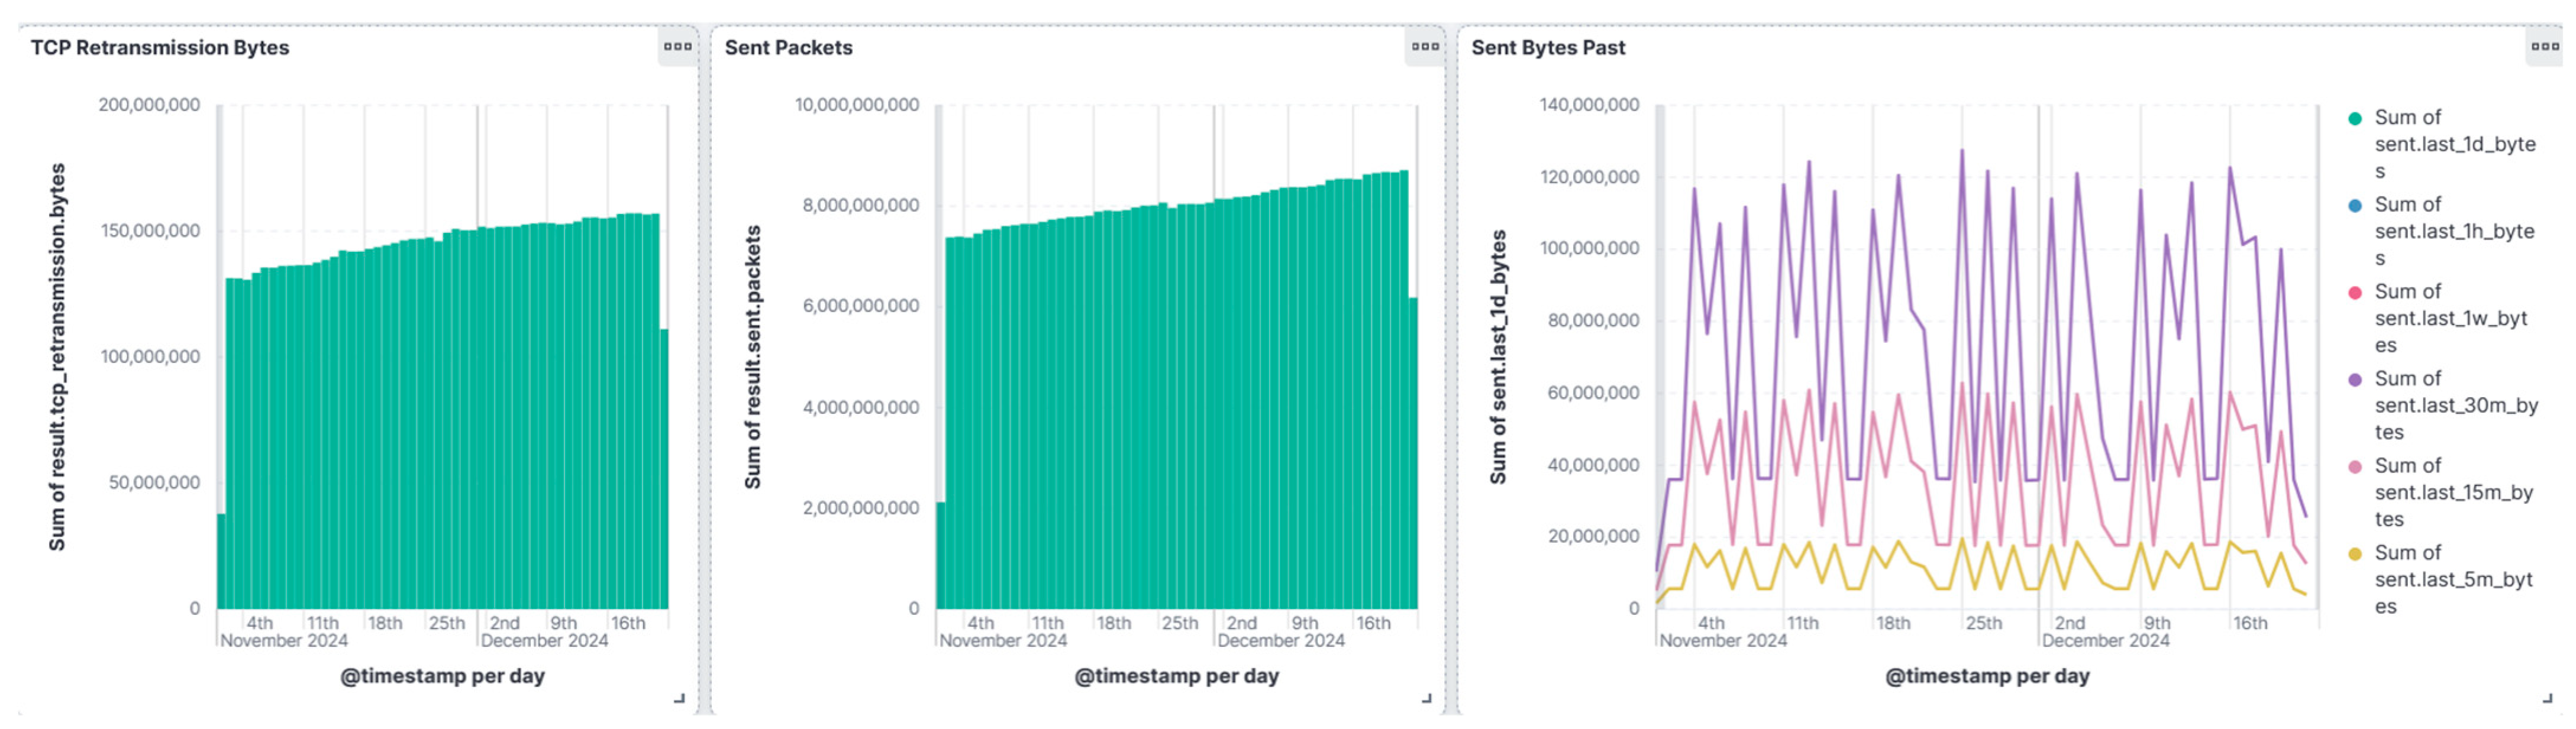Click last shorter bar in Sent Packets chart
2576x729 pixels.
pyautogui.click(x=1413, y=450)
